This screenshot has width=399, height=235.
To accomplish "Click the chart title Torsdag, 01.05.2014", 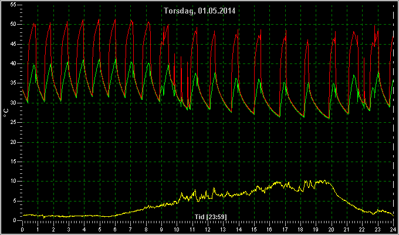I will (x=199, y=11).
